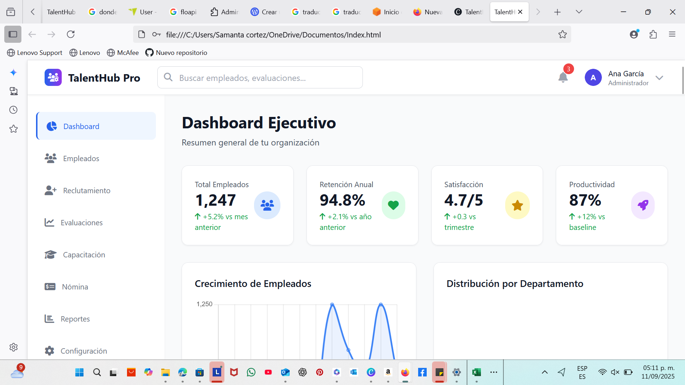Click the notification bell icon

click(x=563, y=77)
